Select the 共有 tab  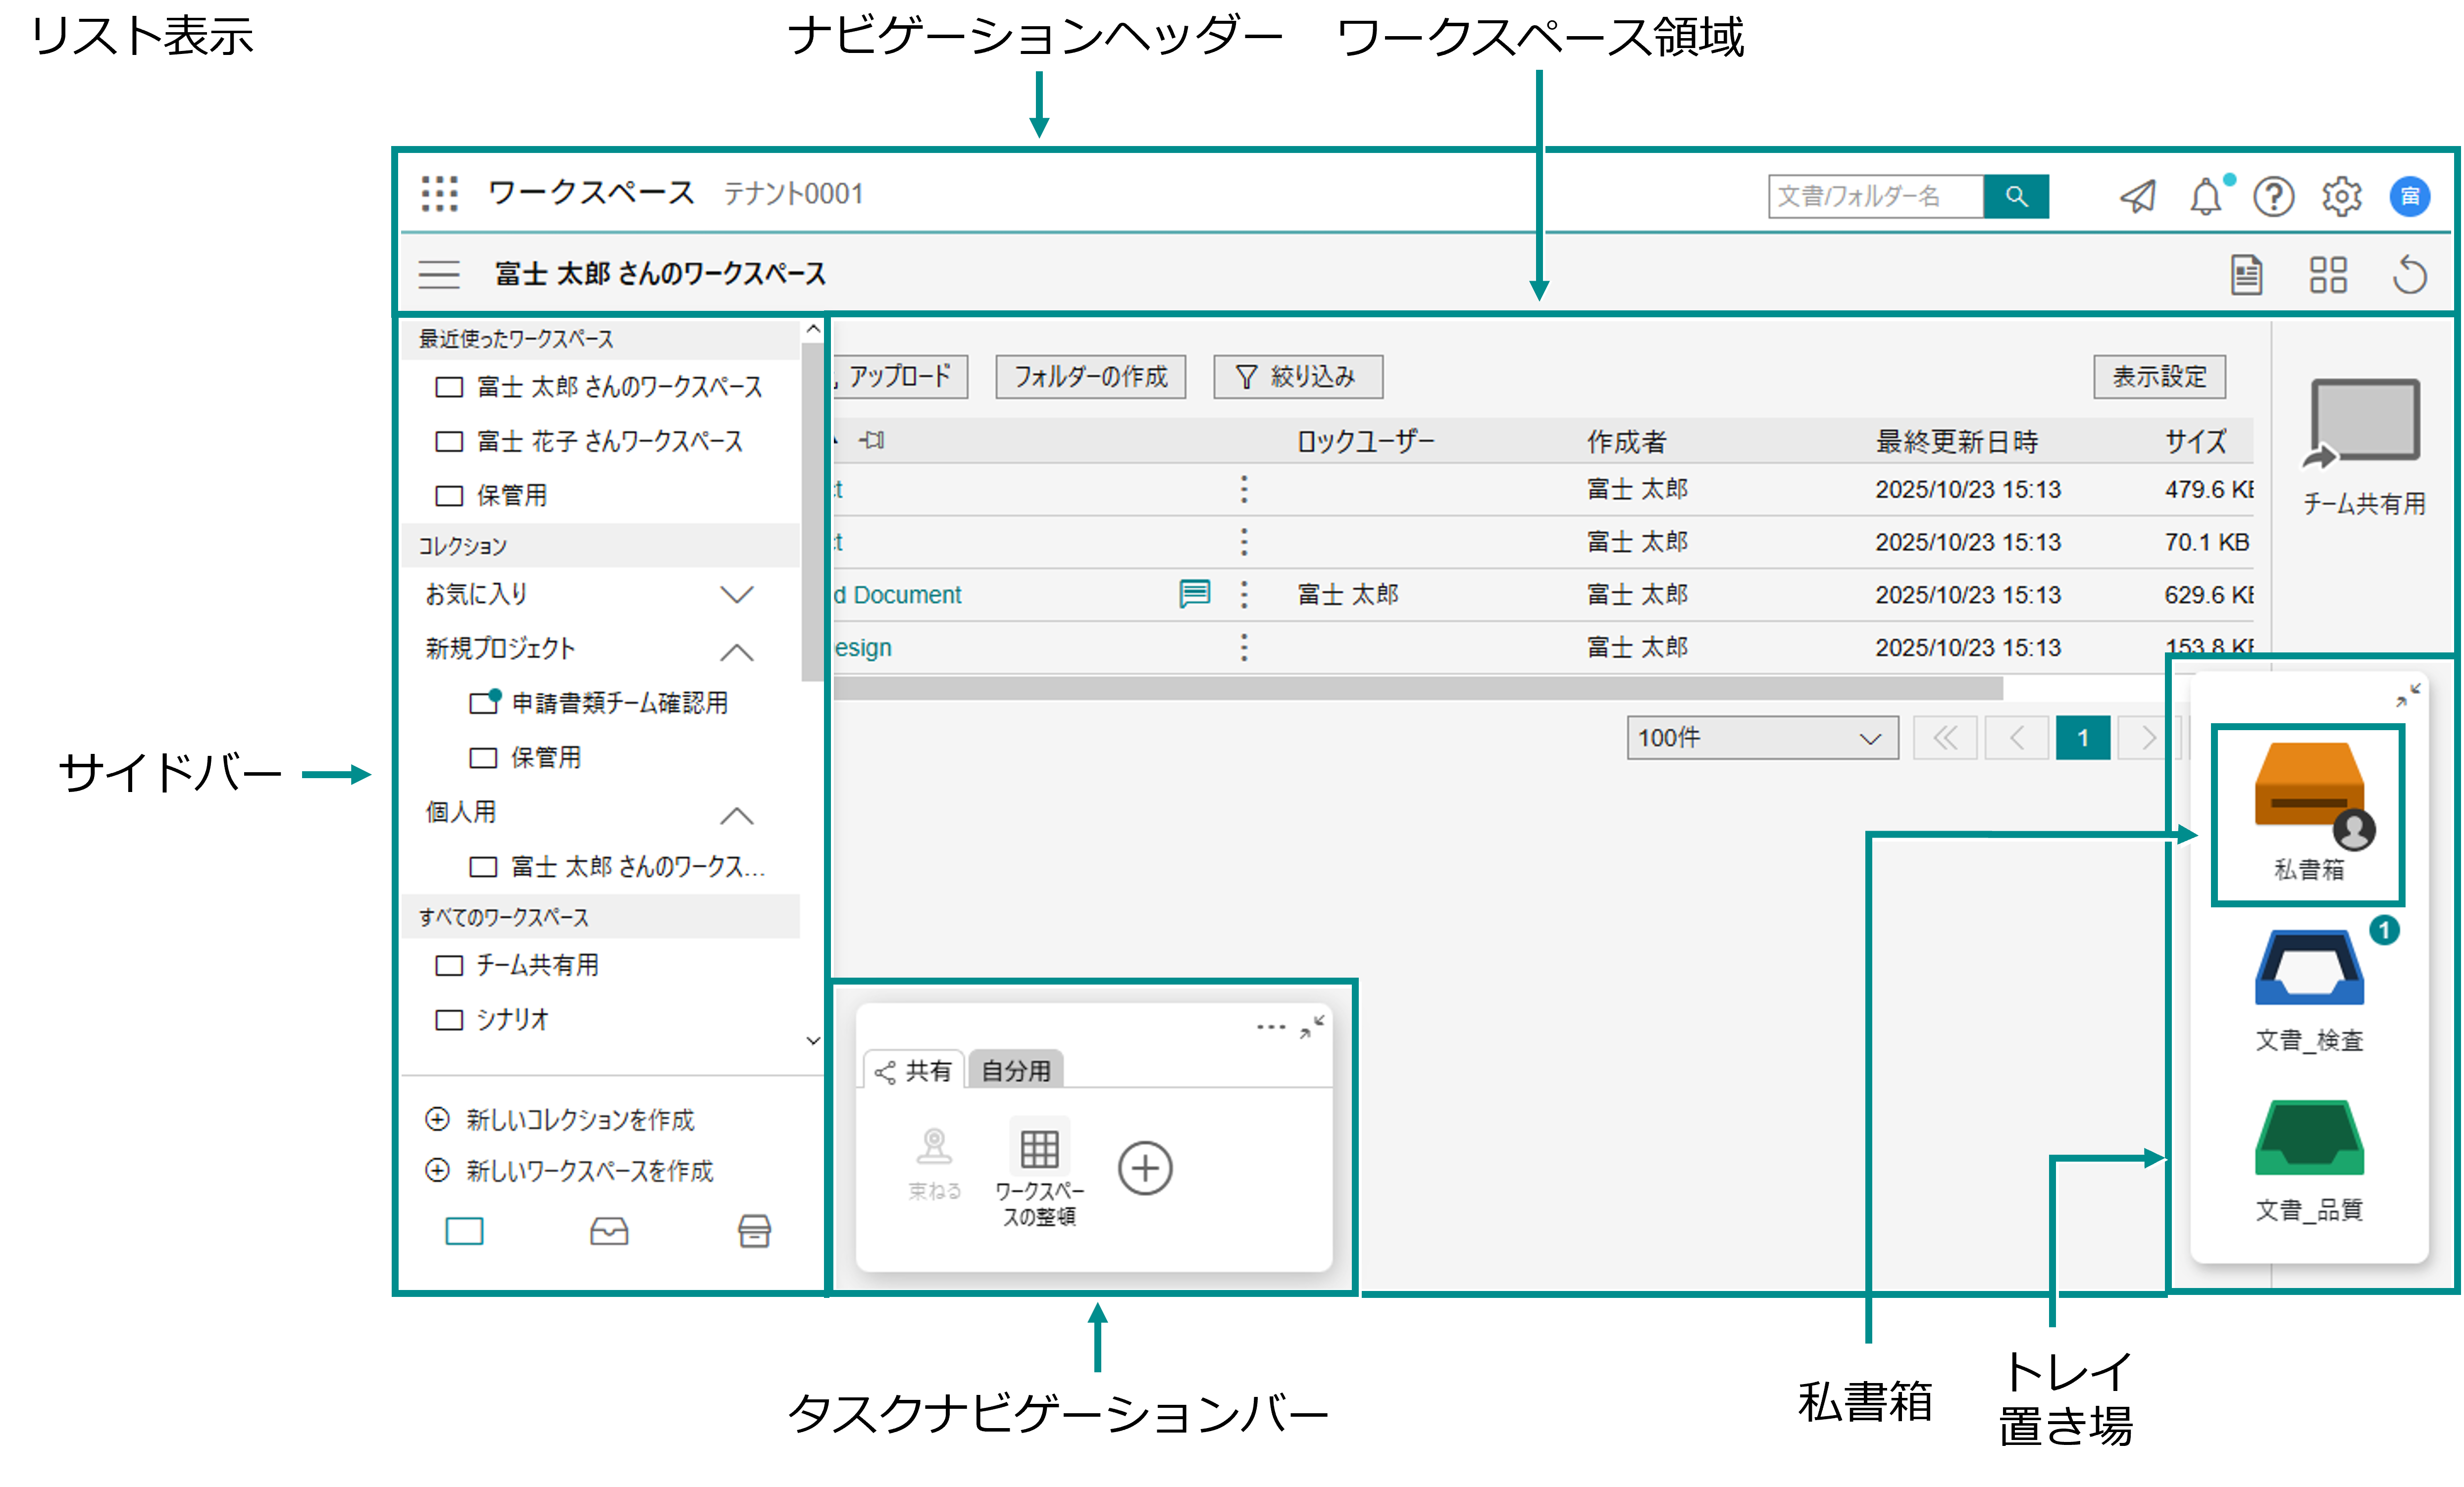tap(914, 1071)
